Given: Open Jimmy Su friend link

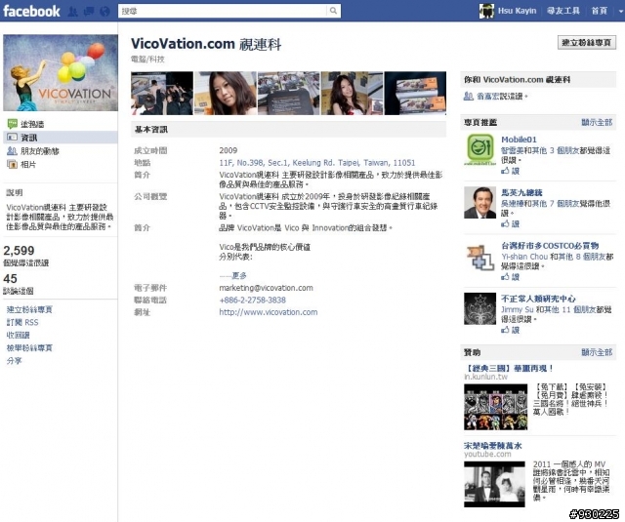Looking at the screenshot, I should tap(517, 309).
